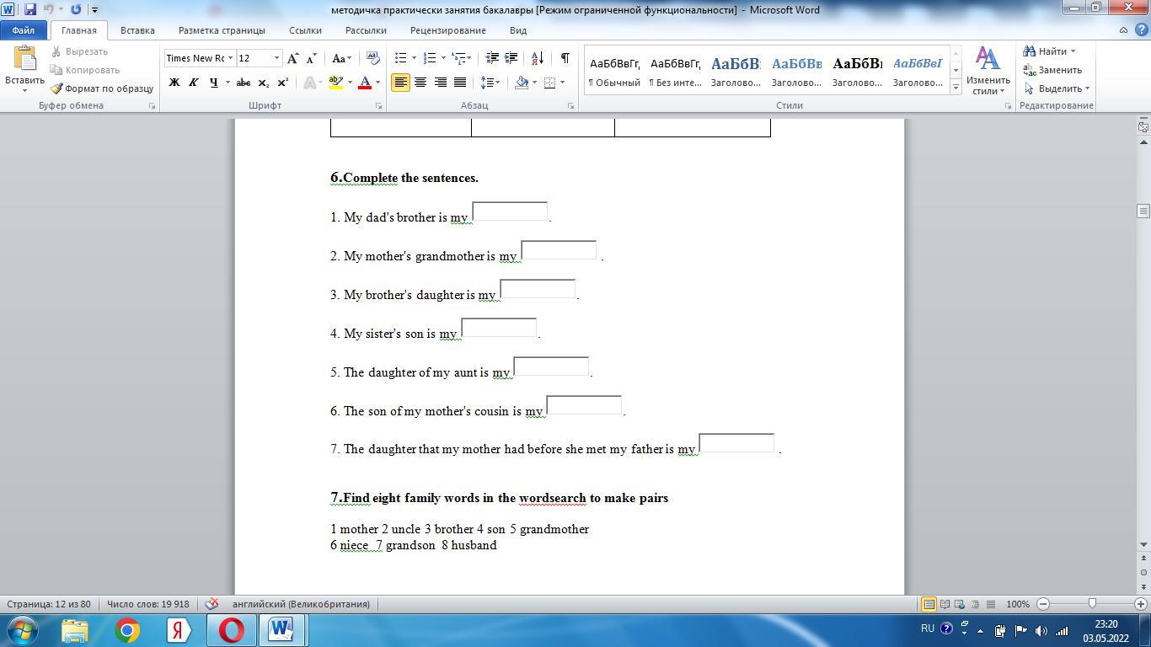
Task: Click the Sort A-Z icon
Action: point(537,58)
